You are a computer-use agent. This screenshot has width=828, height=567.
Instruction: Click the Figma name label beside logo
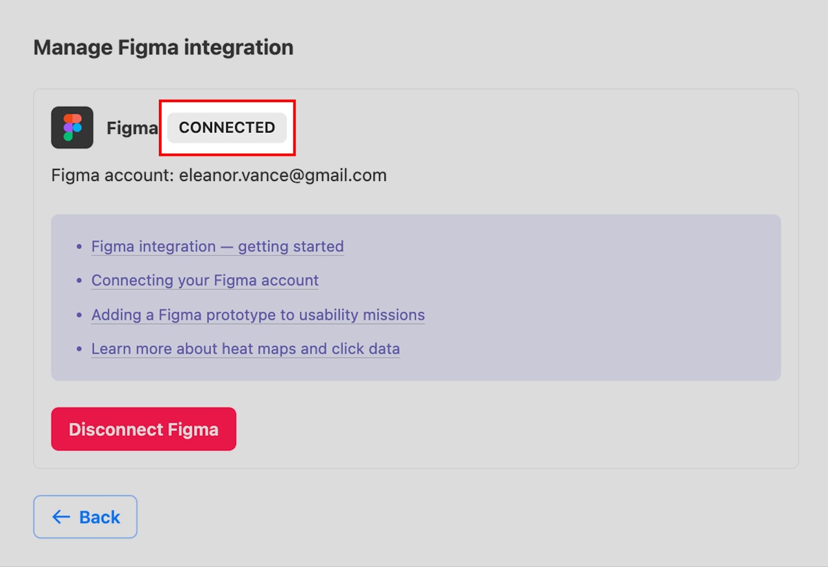tap(132, 128)
